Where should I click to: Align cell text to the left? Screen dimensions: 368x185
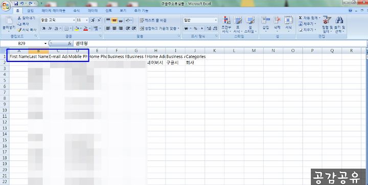click(108, 29)
